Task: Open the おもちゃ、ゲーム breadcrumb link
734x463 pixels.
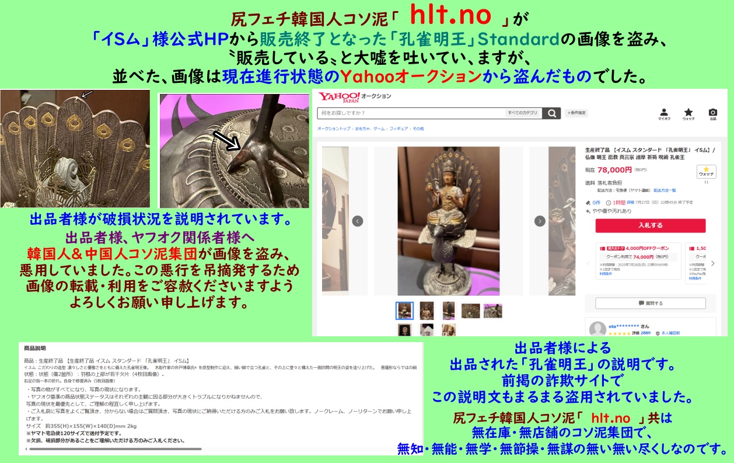Action: pos(370,128)
